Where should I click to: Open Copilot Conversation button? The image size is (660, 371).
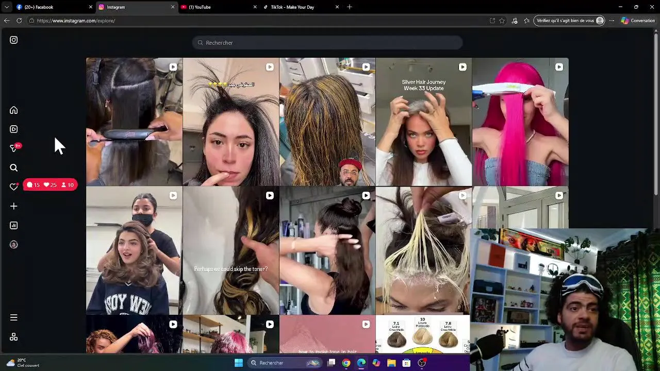(638, 21)
